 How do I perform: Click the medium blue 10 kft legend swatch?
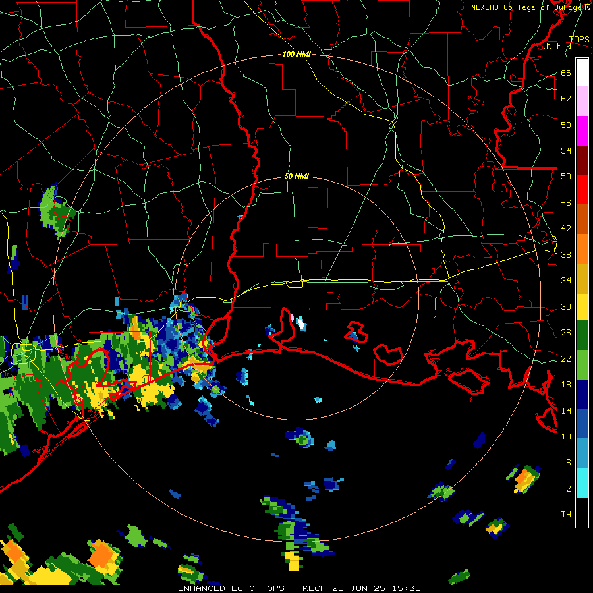coord(582,424)
